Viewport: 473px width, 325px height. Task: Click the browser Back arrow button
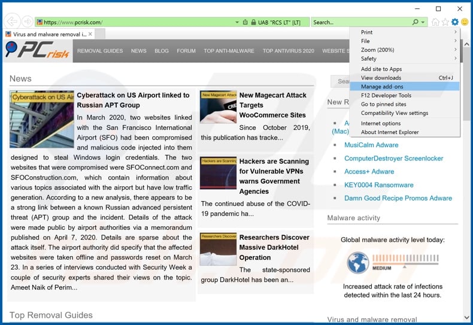pos(12,22)
